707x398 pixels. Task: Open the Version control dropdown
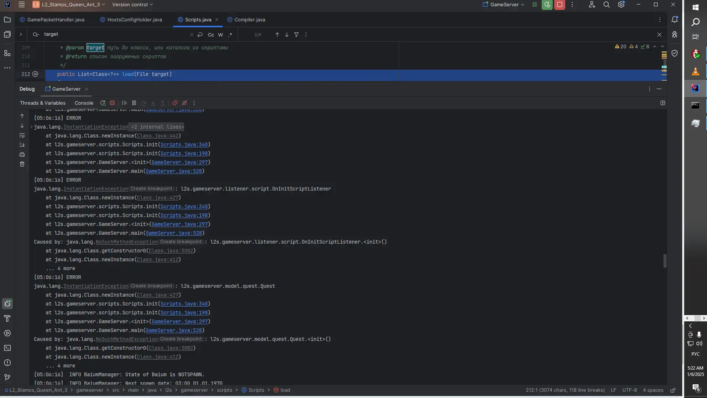coord(133,5)
